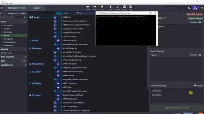204x114 pixels.
Task: Click the Conflict branch label in graph
Action: (x=34, y=41)
